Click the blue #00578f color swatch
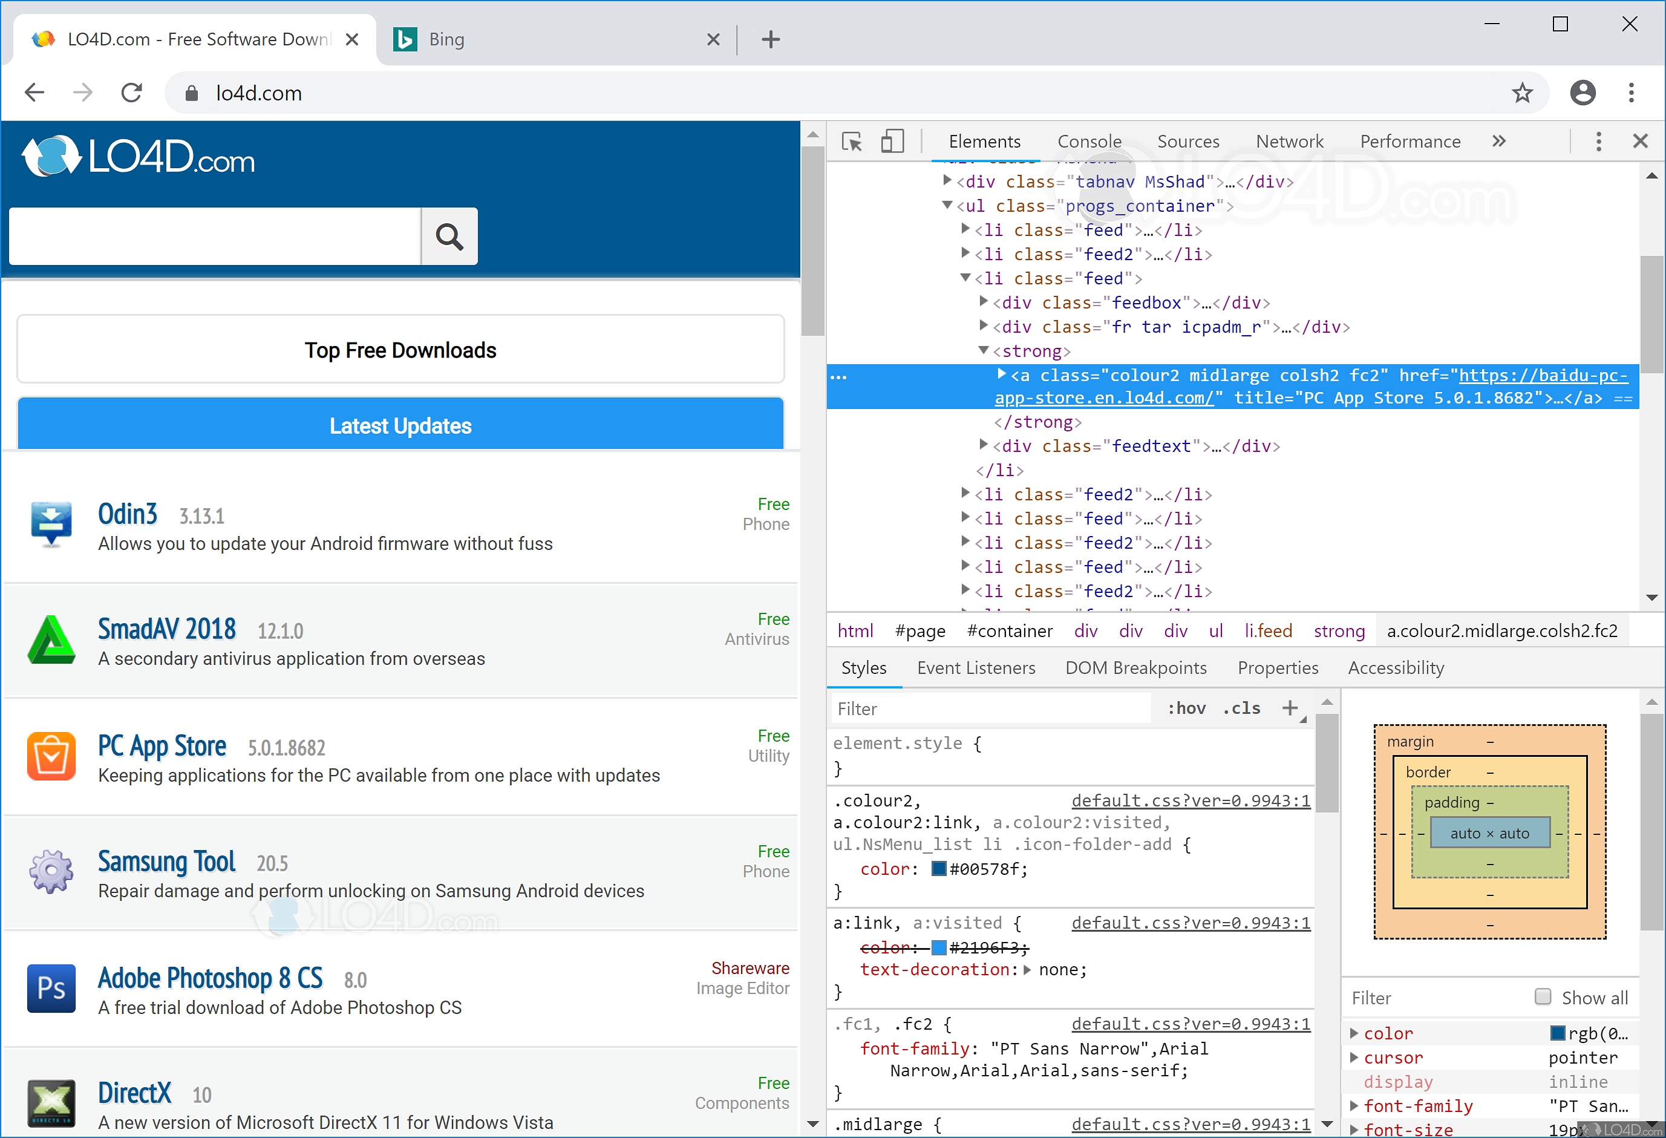This screenshot has width=1666, height=1138. (938, 868)
